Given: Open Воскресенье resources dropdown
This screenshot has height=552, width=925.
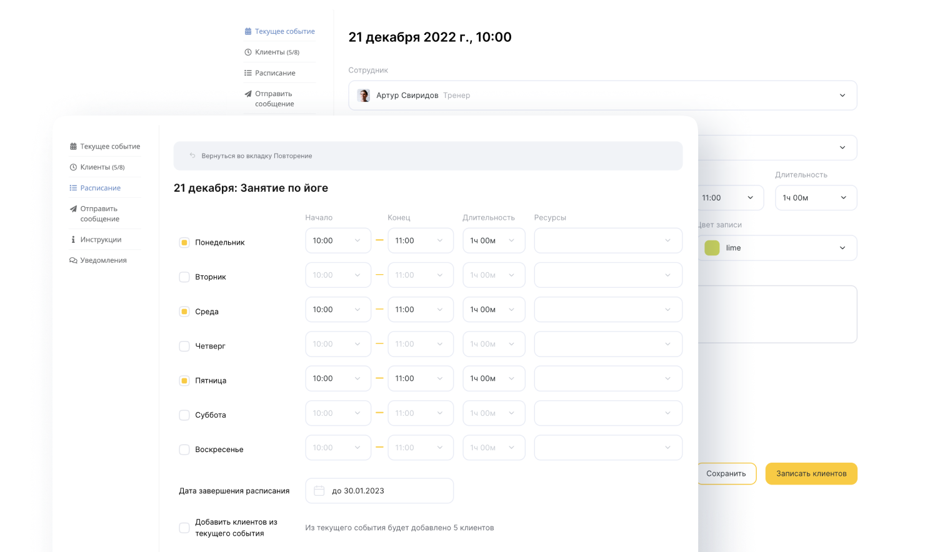Looking at the screenshot, I should [608, 448].
